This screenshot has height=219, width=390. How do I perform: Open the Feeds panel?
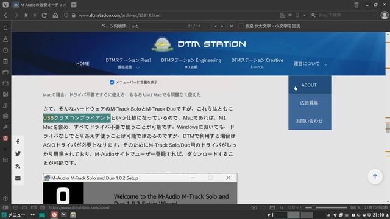5,94
